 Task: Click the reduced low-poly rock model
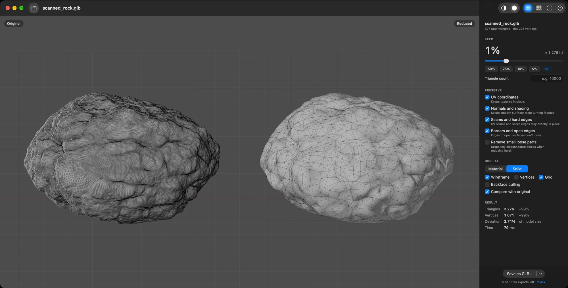(356, 158)
